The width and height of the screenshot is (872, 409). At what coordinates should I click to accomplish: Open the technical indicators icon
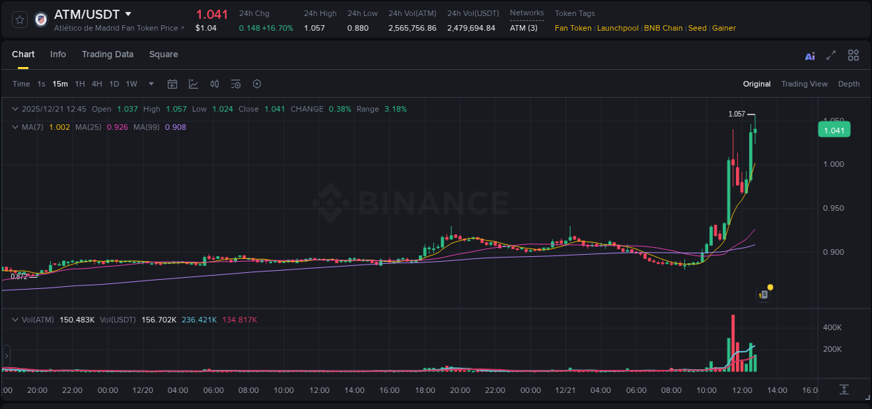[235, 84]
